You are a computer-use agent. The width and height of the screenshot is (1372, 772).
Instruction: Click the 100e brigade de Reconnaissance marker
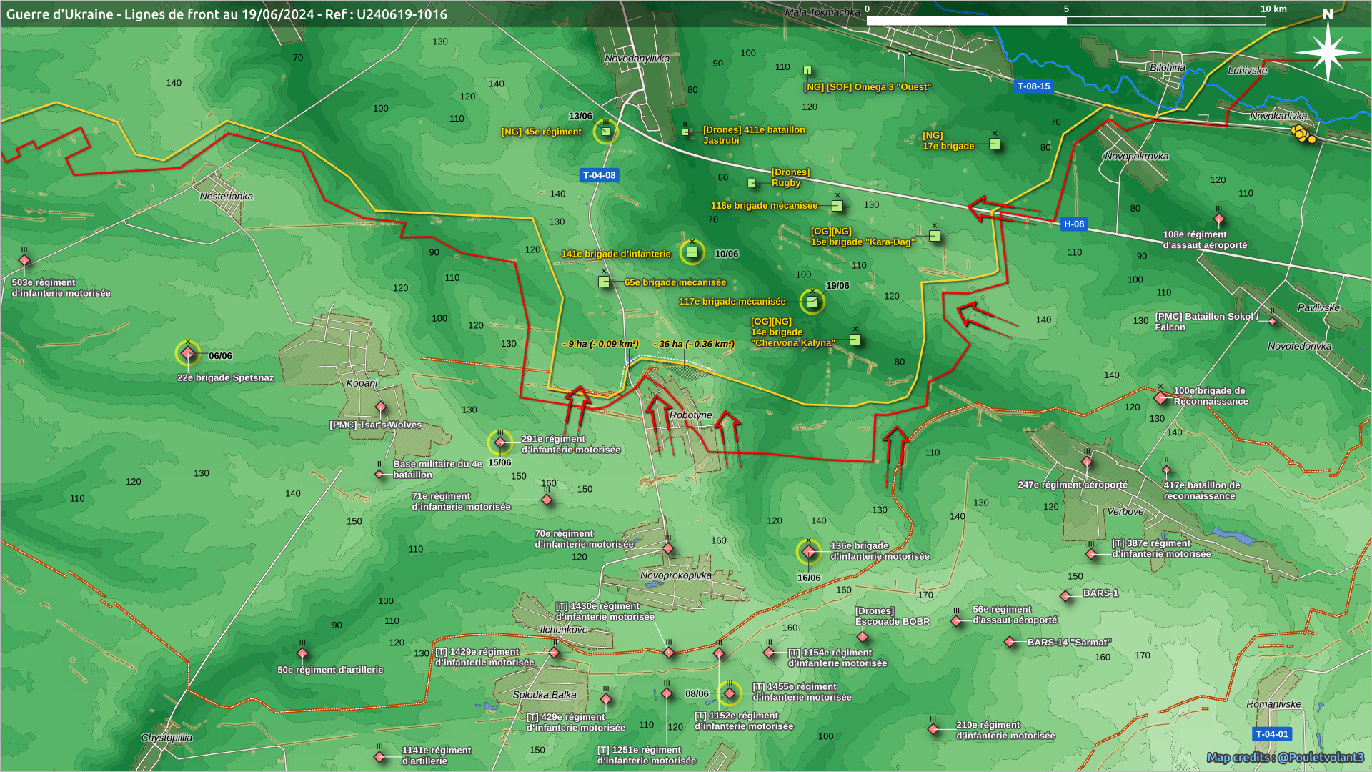[1160, 397]
